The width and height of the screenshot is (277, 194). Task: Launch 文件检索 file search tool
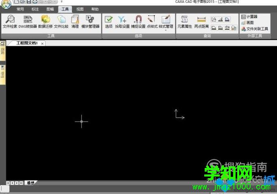click(10, 22)
